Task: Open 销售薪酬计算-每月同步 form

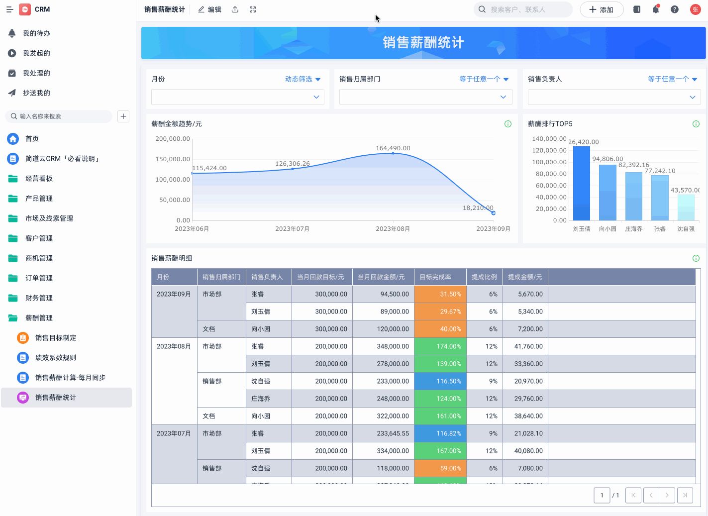Action: tap(70, 378)
